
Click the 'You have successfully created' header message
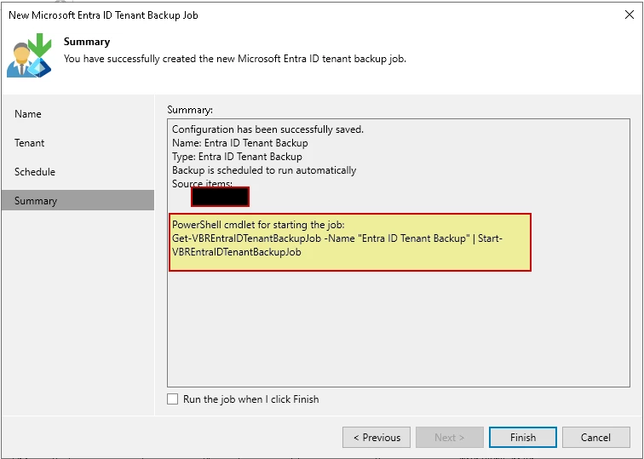coord(235,59)
